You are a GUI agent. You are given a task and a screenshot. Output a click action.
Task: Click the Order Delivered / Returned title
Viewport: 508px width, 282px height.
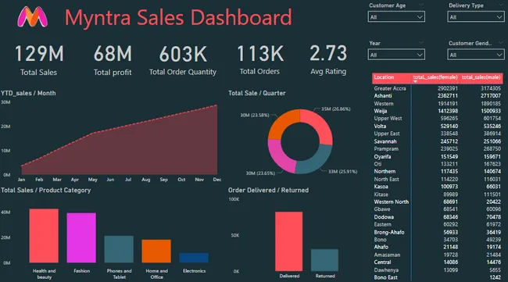(x=268, y=191)
